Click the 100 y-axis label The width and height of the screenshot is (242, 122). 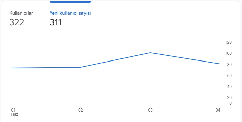pos(228,53)
